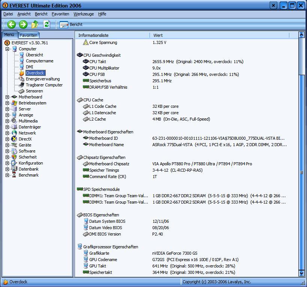The image size is (307, 287).
Task: Sort by Informationsliste column header
Action: [112, 35]
